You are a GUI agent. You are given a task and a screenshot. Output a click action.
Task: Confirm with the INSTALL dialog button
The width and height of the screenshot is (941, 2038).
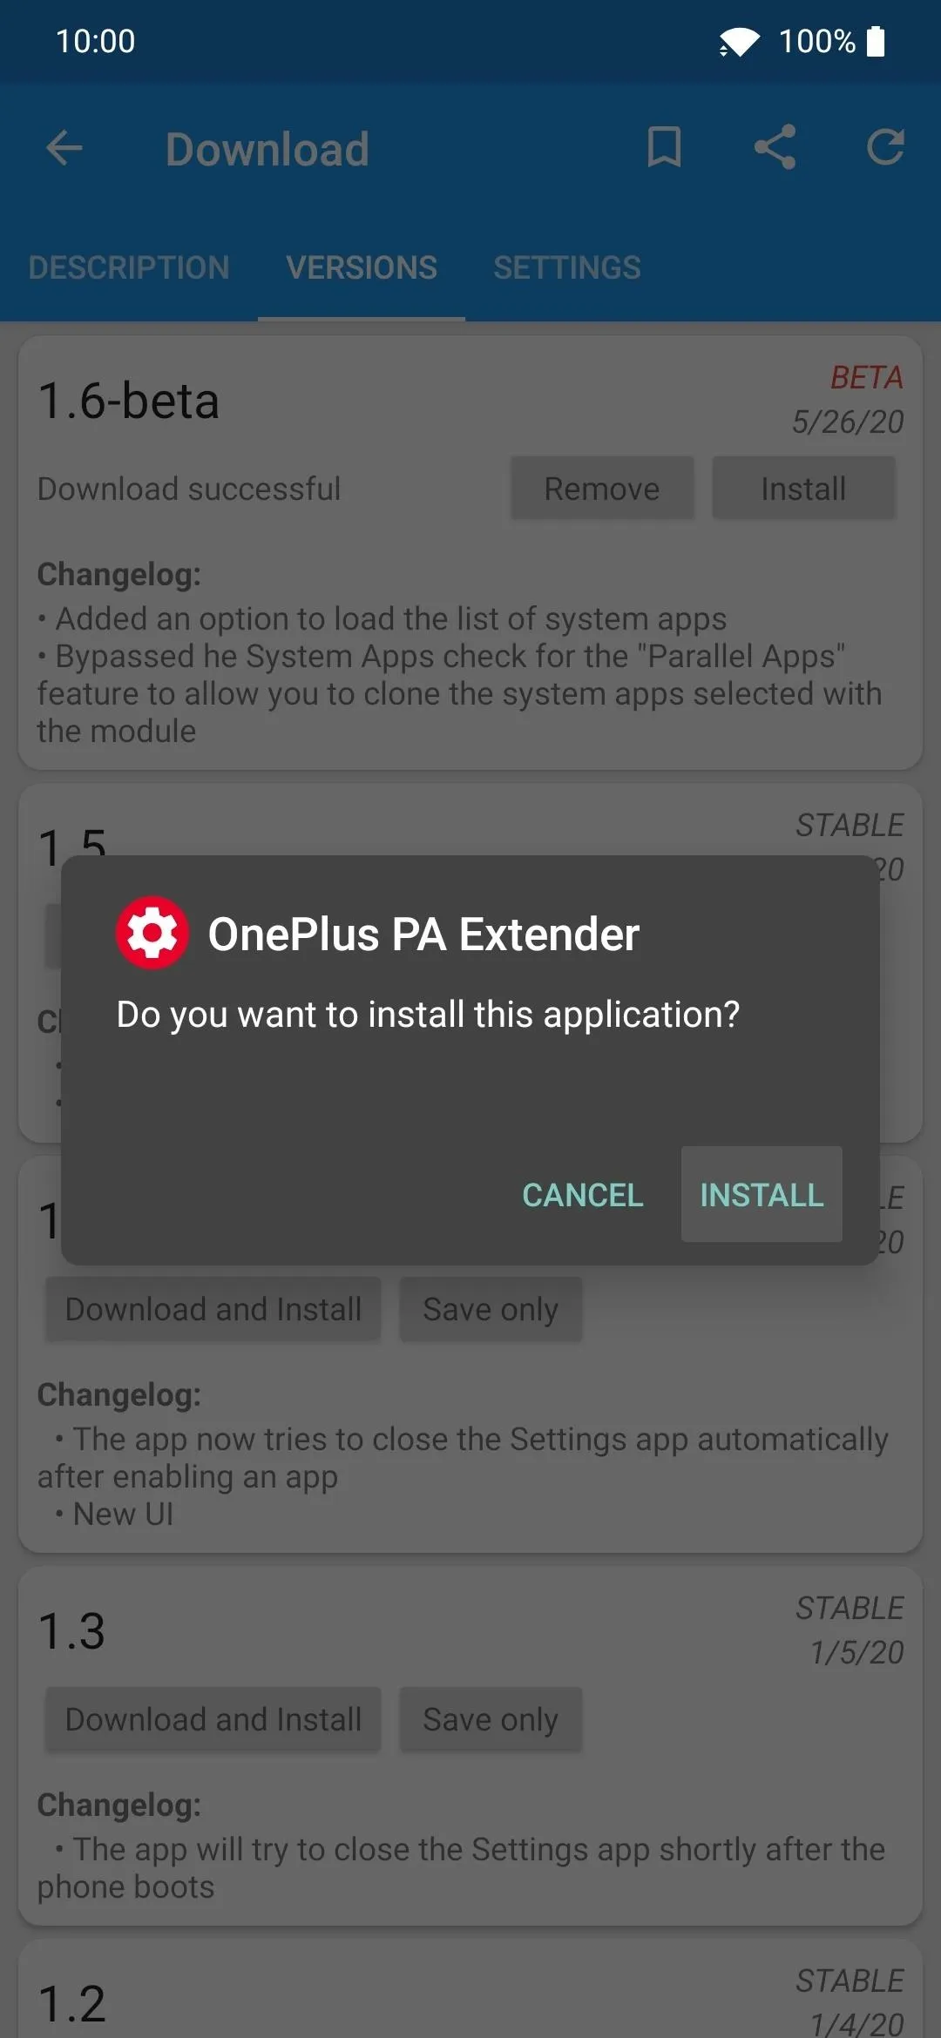[x=762, y=1194]
